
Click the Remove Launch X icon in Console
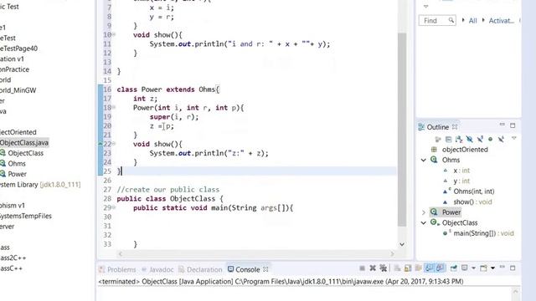pyautogui.click(x=373, y=268)
